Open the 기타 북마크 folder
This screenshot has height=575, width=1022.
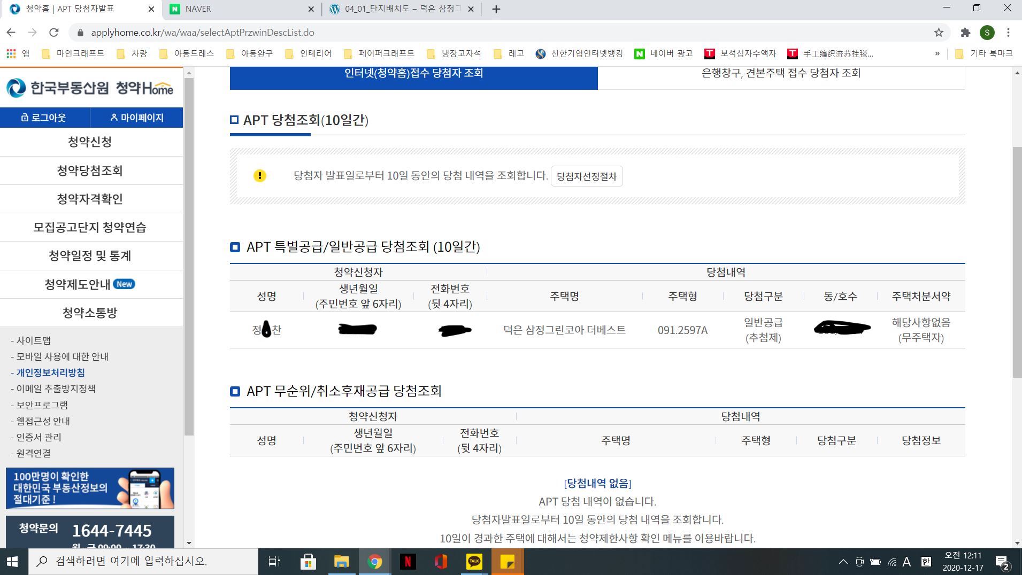984,53
